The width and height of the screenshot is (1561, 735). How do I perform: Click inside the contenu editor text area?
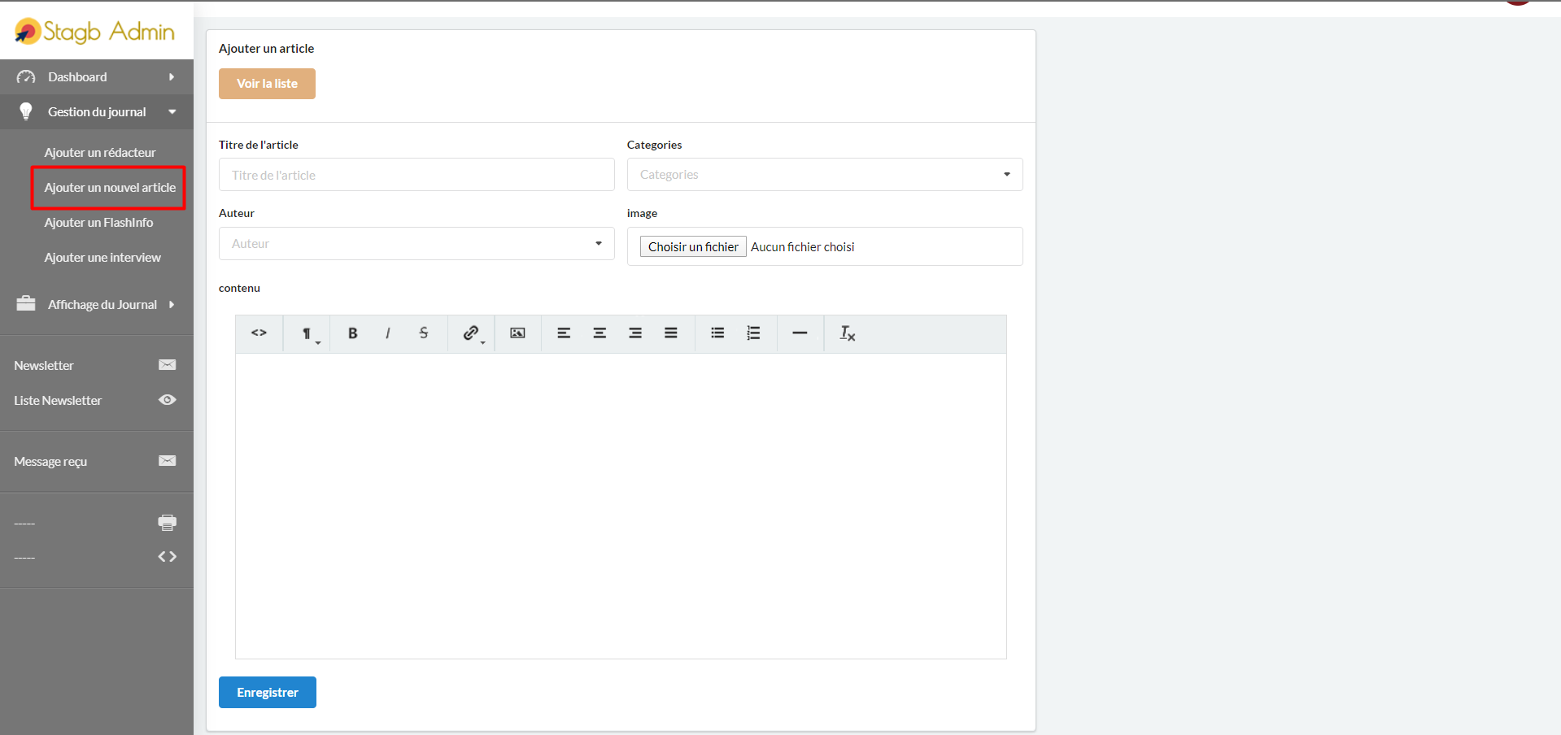(621, 506)
